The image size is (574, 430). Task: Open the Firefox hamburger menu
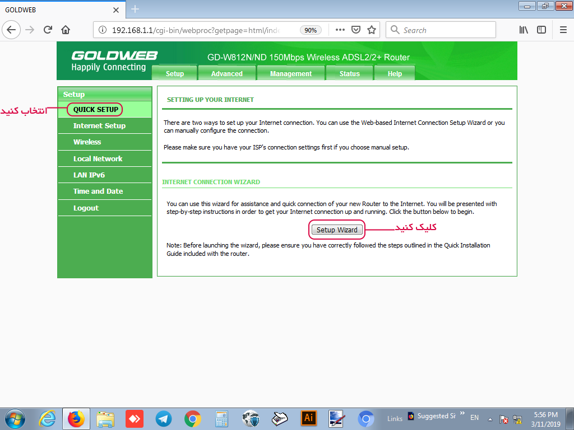[x=563, y=30]
